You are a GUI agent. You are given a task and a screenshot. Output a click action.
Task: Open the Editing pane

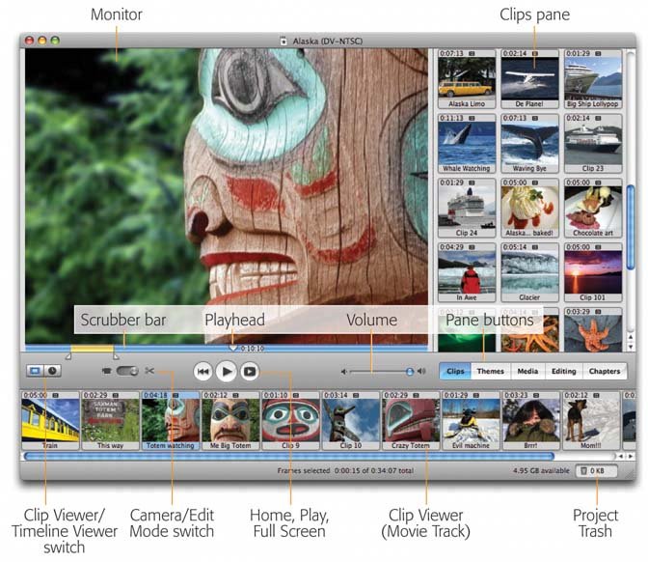pyautogui.click(x=563, y=371)
